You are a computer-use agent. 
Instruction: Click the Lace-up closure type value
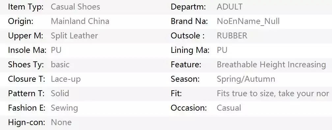(66, 79)
